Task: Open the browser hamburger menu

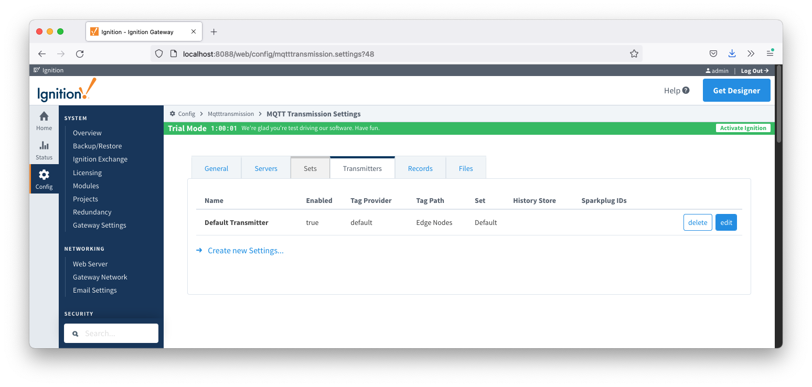Action: coord(770,53)
